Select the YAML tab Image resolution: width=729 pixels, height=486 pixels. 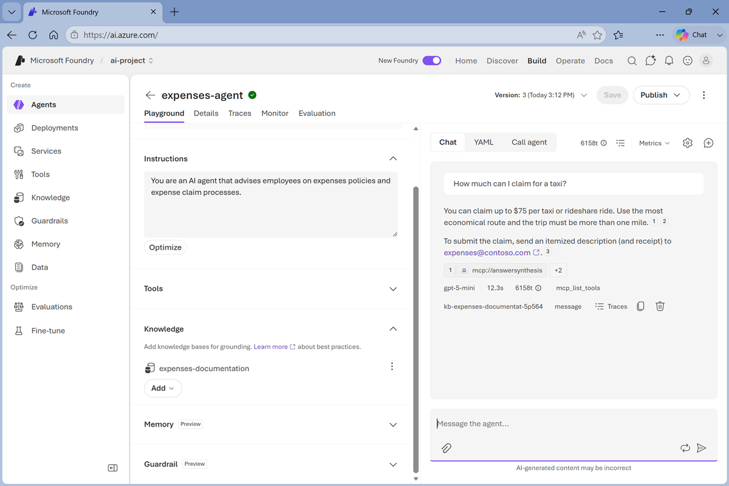click(x=484, y=142)
